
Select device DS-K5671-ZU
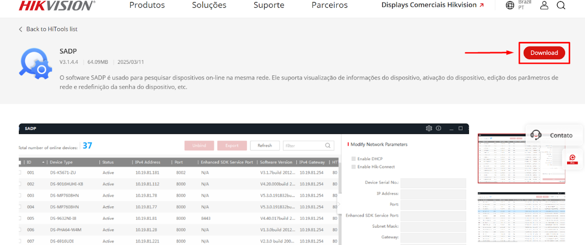(64, 173)
